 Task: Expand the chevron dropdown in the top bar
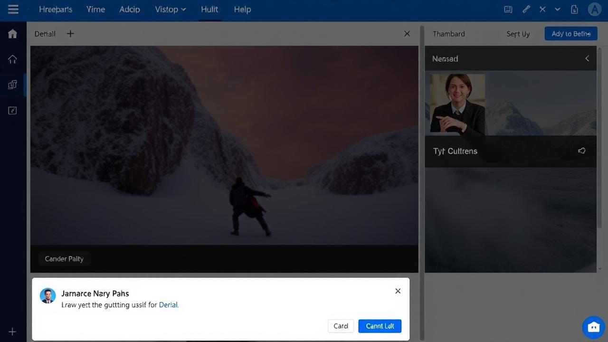[x=558, y=9]
